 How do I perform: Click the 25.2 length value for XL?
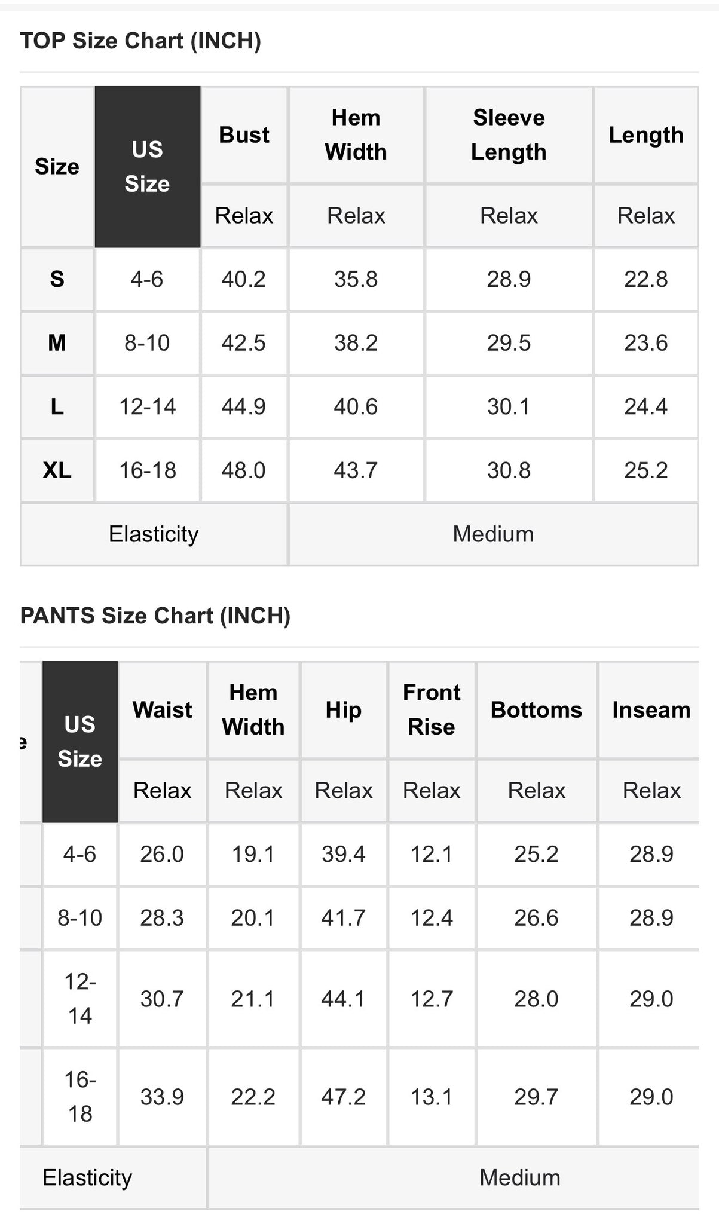click(x=646, y=470)
